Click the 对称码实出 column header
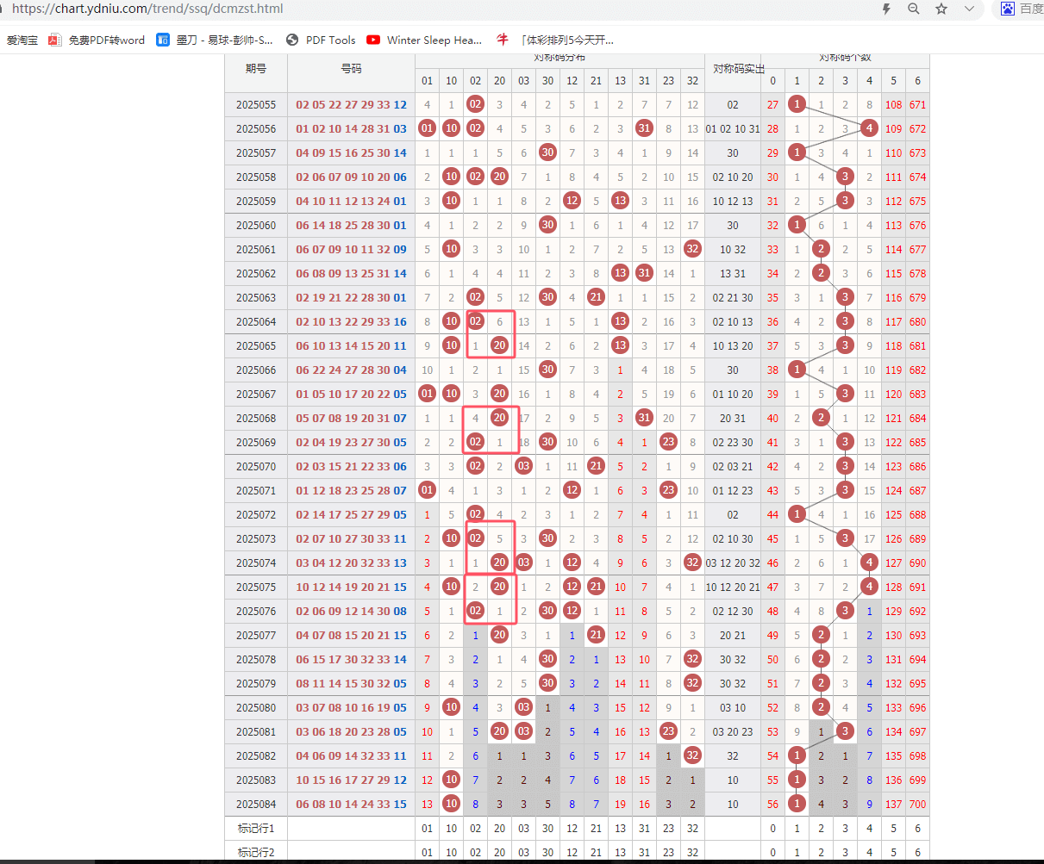Viewport: 1044px width, 864px height. 733,69
